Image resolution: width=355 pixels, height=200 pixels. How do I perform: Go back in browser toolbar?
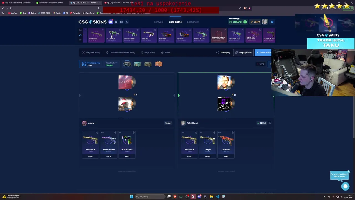(3, 8)
